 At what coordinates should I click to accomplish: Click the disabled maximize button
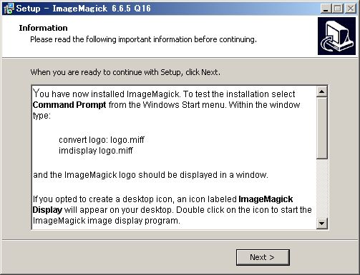coord(338,9)
